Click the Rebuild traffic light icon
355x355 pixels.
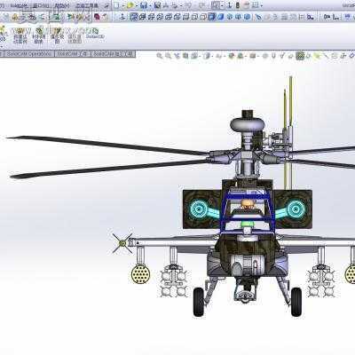tap(238, 5)
